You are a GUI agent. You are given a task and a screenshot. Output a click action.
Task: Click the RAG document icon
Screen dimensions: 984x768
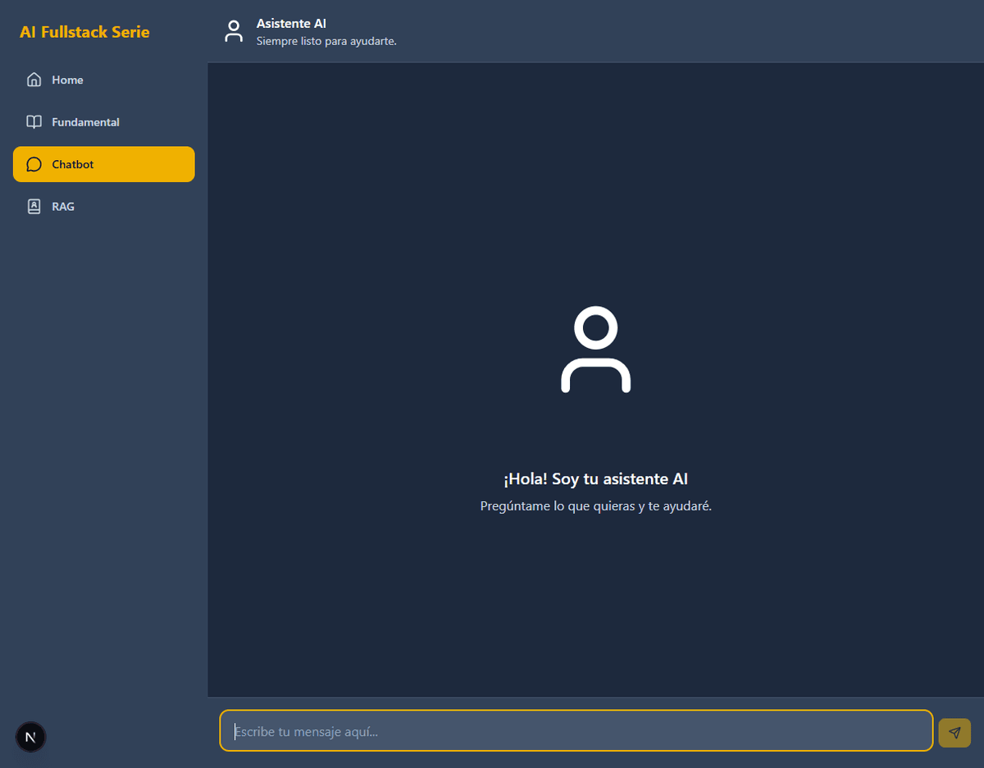tap(34, 207)
